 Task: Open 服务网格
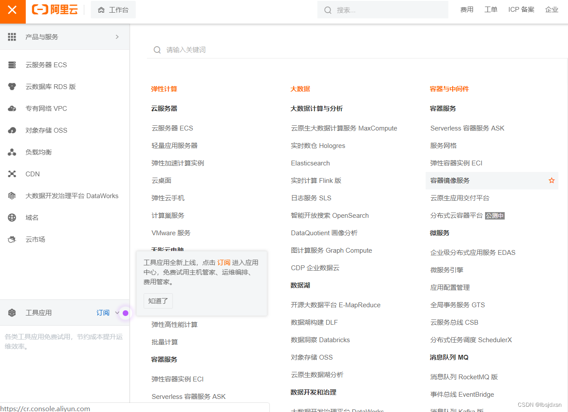(444, 146)
